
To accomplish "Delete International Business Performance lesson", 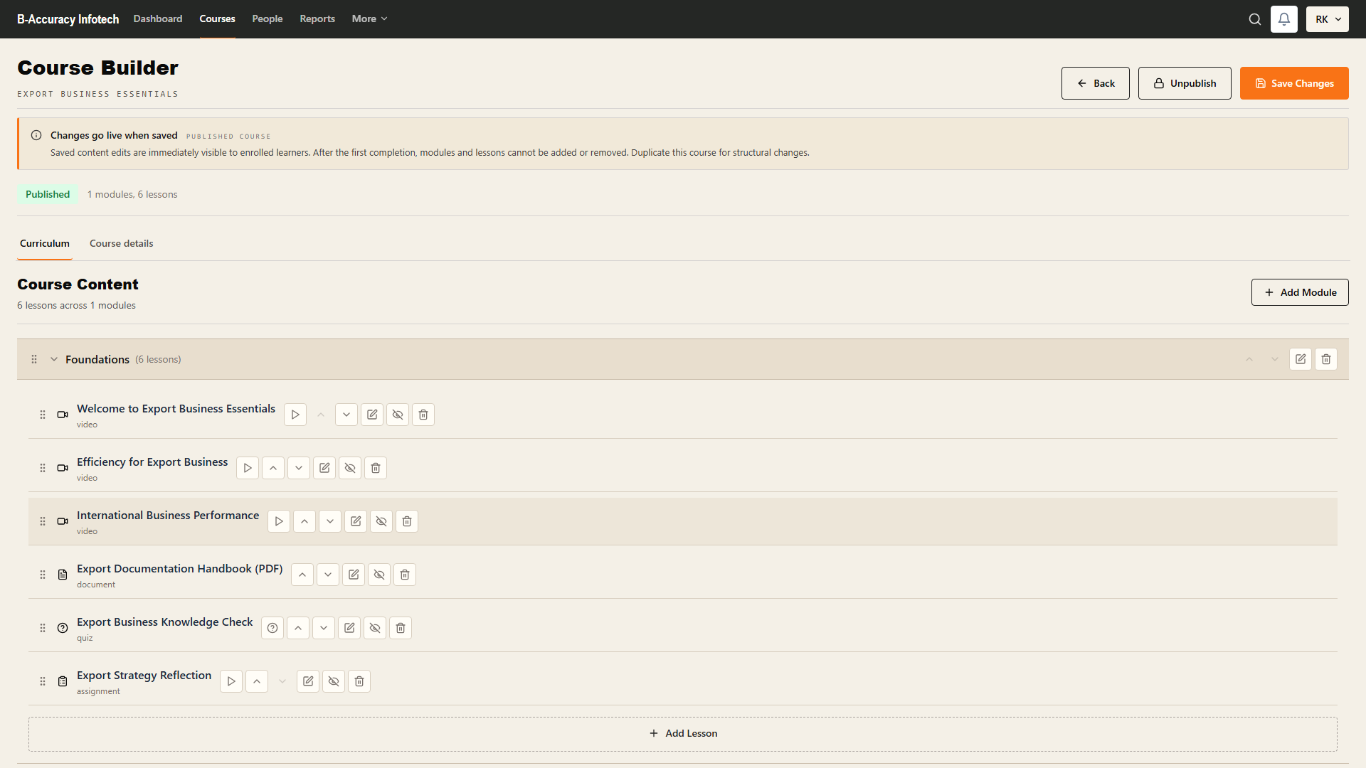I will pyautogui.click(x=407, y=521).
